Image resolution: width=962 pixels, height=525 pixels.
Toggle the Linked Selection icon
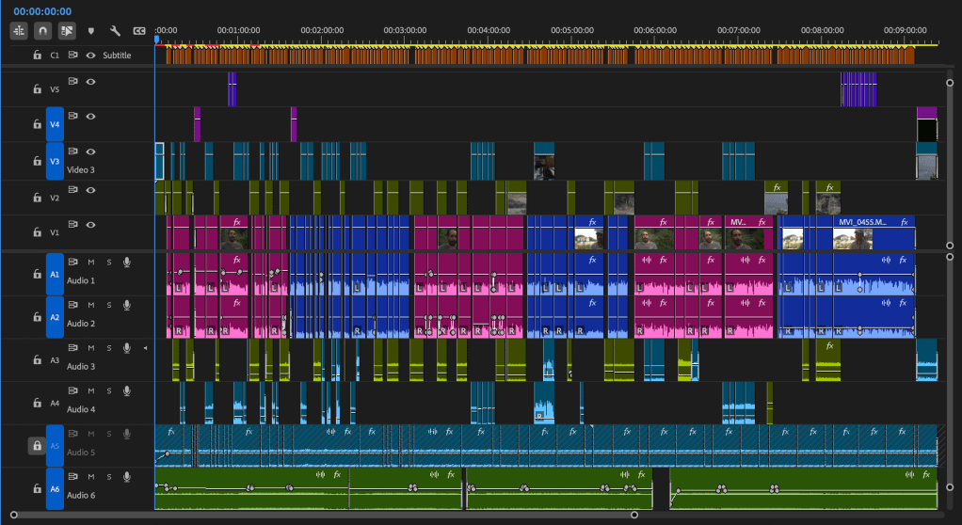click(x=67, y=30)
